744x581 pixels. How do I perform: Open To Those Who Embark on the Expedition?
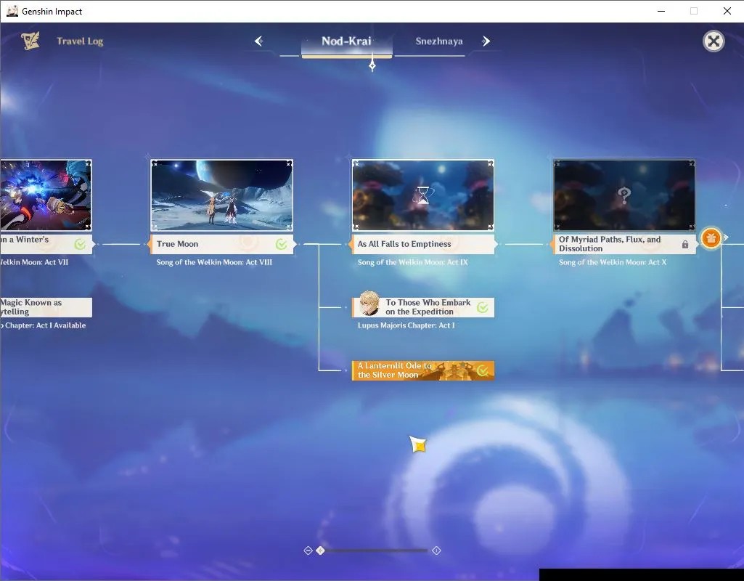[422, 307]
